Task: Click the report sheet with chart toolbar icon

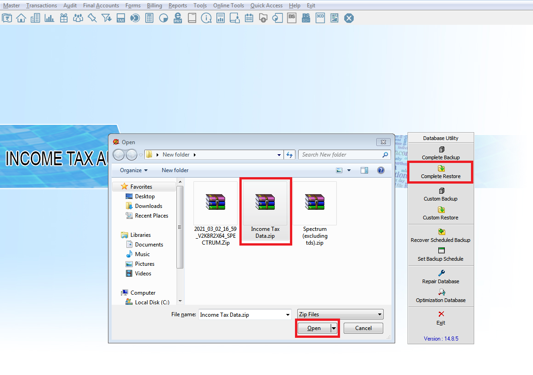Action: (x=221, y=18)
